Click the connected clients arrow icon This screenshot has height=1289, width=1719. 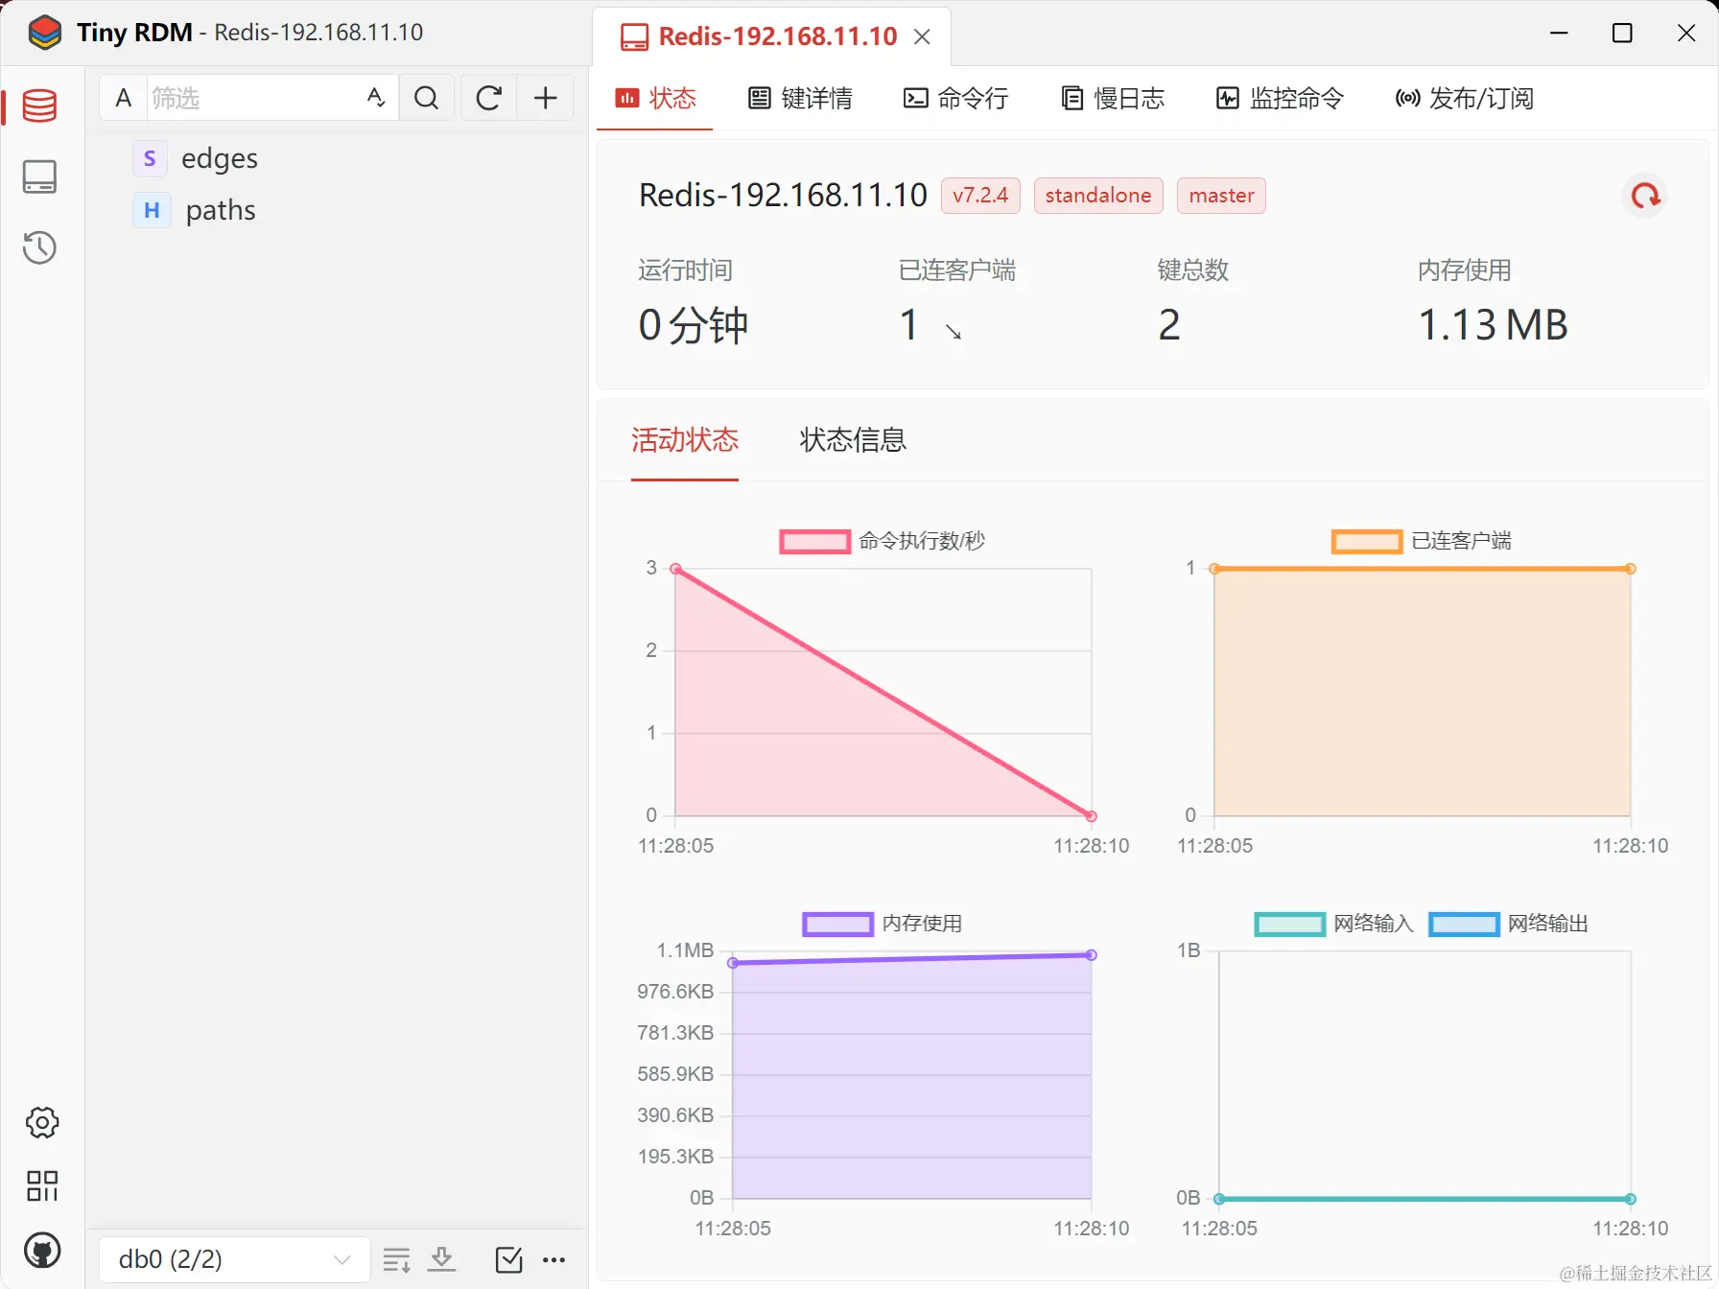tap(954, 332)
